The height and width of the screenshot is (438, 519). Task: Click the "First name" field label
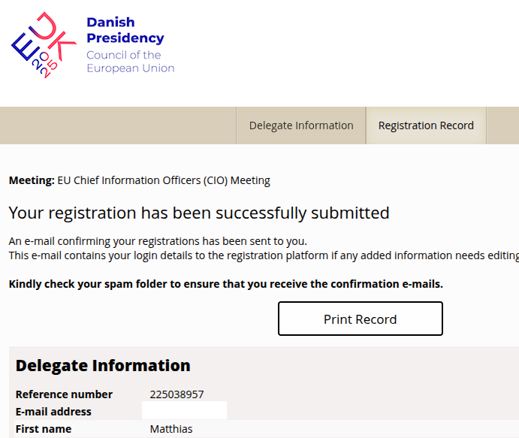[44, 429]
